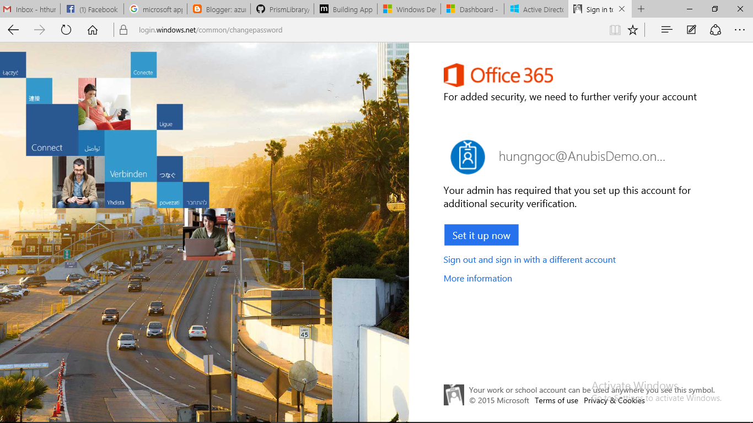Switch to the PrismLibrary GitHub tab

[x=283, y=9]
